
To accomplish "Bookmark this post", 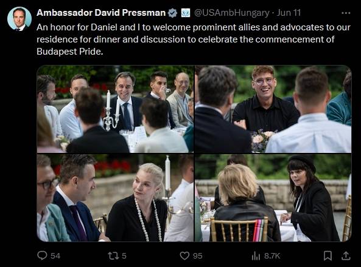I will (x=328, y=255).
